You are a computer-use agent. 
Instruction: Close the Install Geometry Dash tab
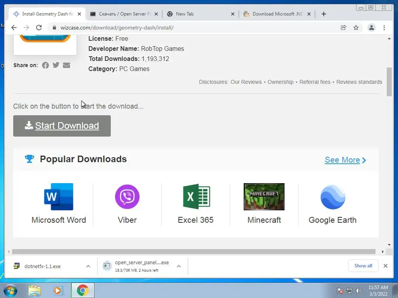[79, 14]
